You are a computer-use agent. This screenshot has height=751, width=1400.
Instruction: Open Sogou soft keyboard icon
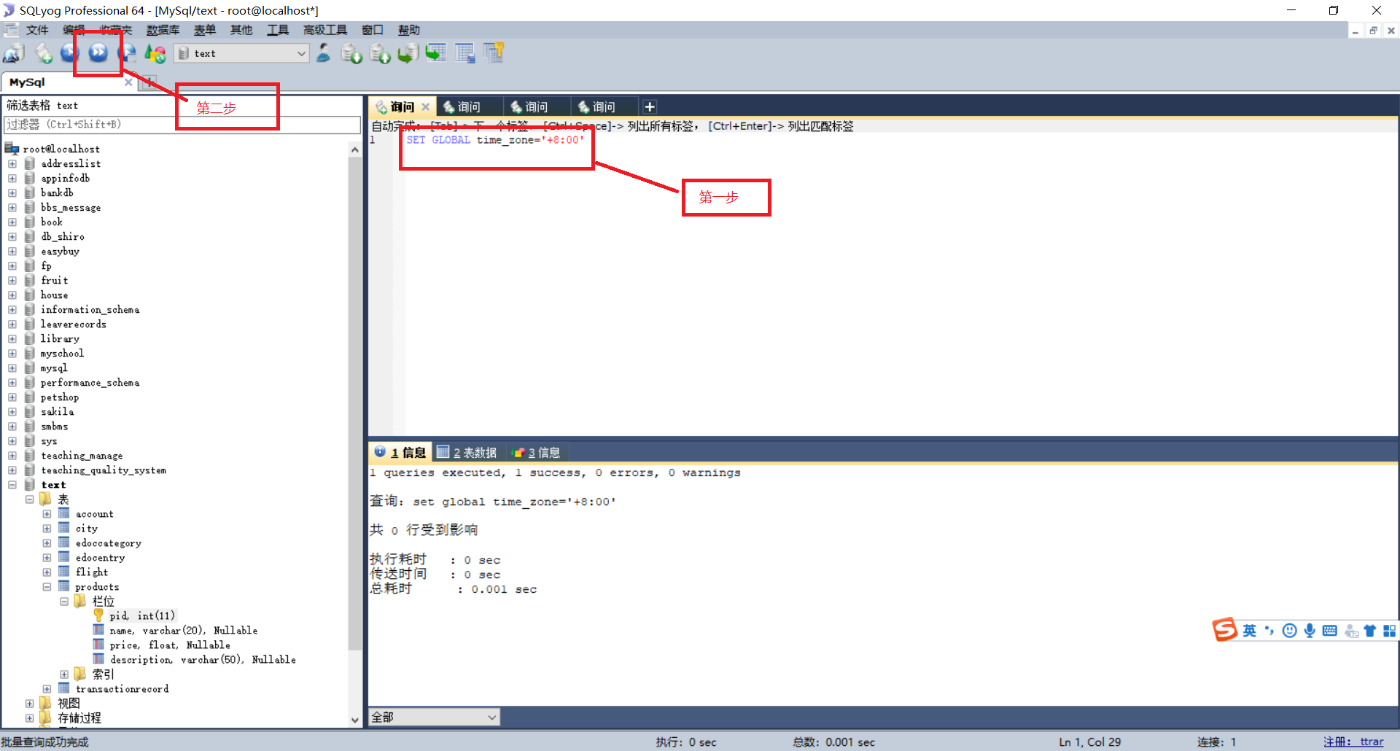pos(1329,631)
